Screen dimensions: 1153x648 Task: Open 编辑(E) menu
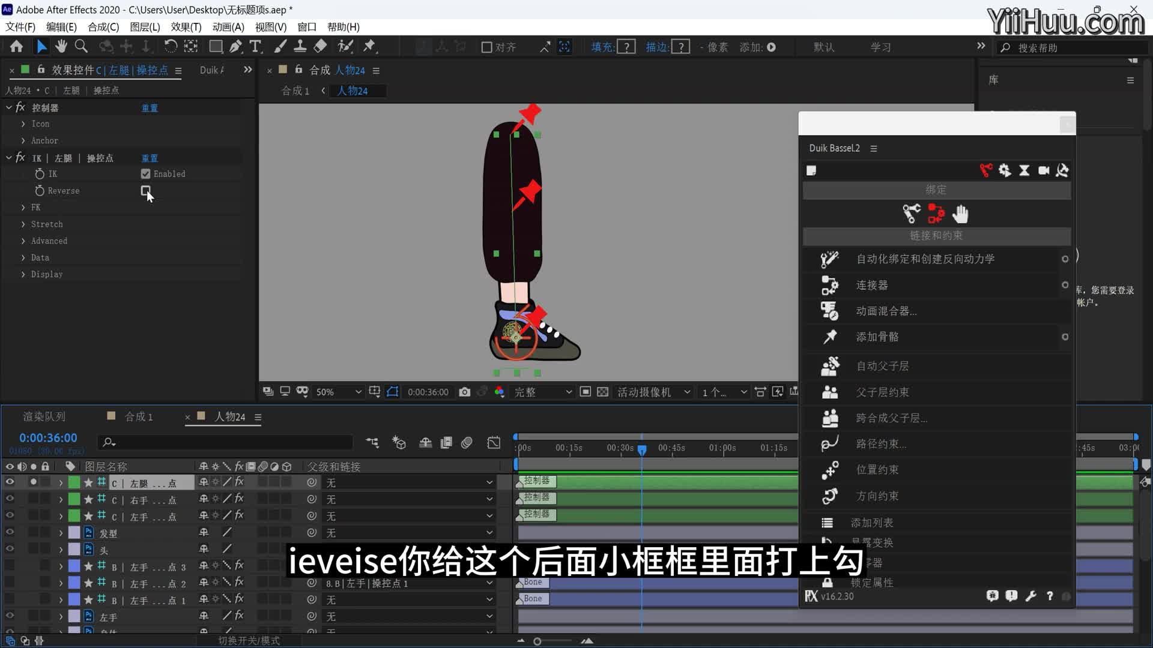tap(61, 27)
